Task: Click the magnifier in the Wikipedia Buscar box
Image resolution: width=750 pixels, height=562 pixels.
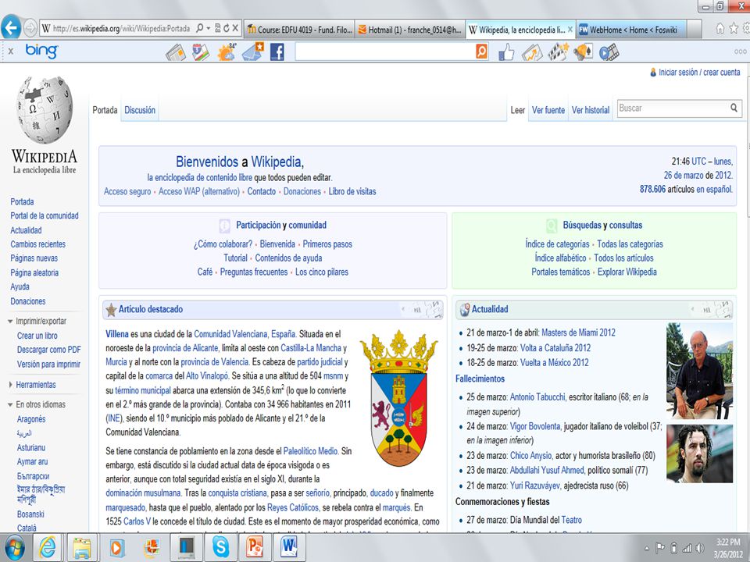Action: 734,108
